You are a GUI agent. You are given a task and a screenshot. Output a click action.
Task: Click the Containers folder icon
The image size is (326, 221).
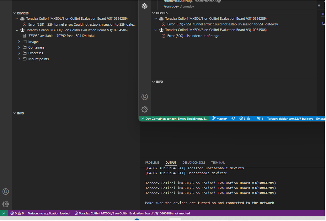[x=24, y=47]
